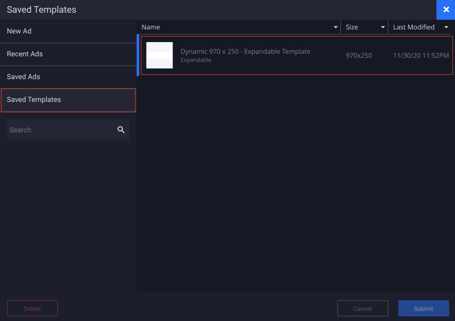Sort by the Size column header

[x=352, y=27]
